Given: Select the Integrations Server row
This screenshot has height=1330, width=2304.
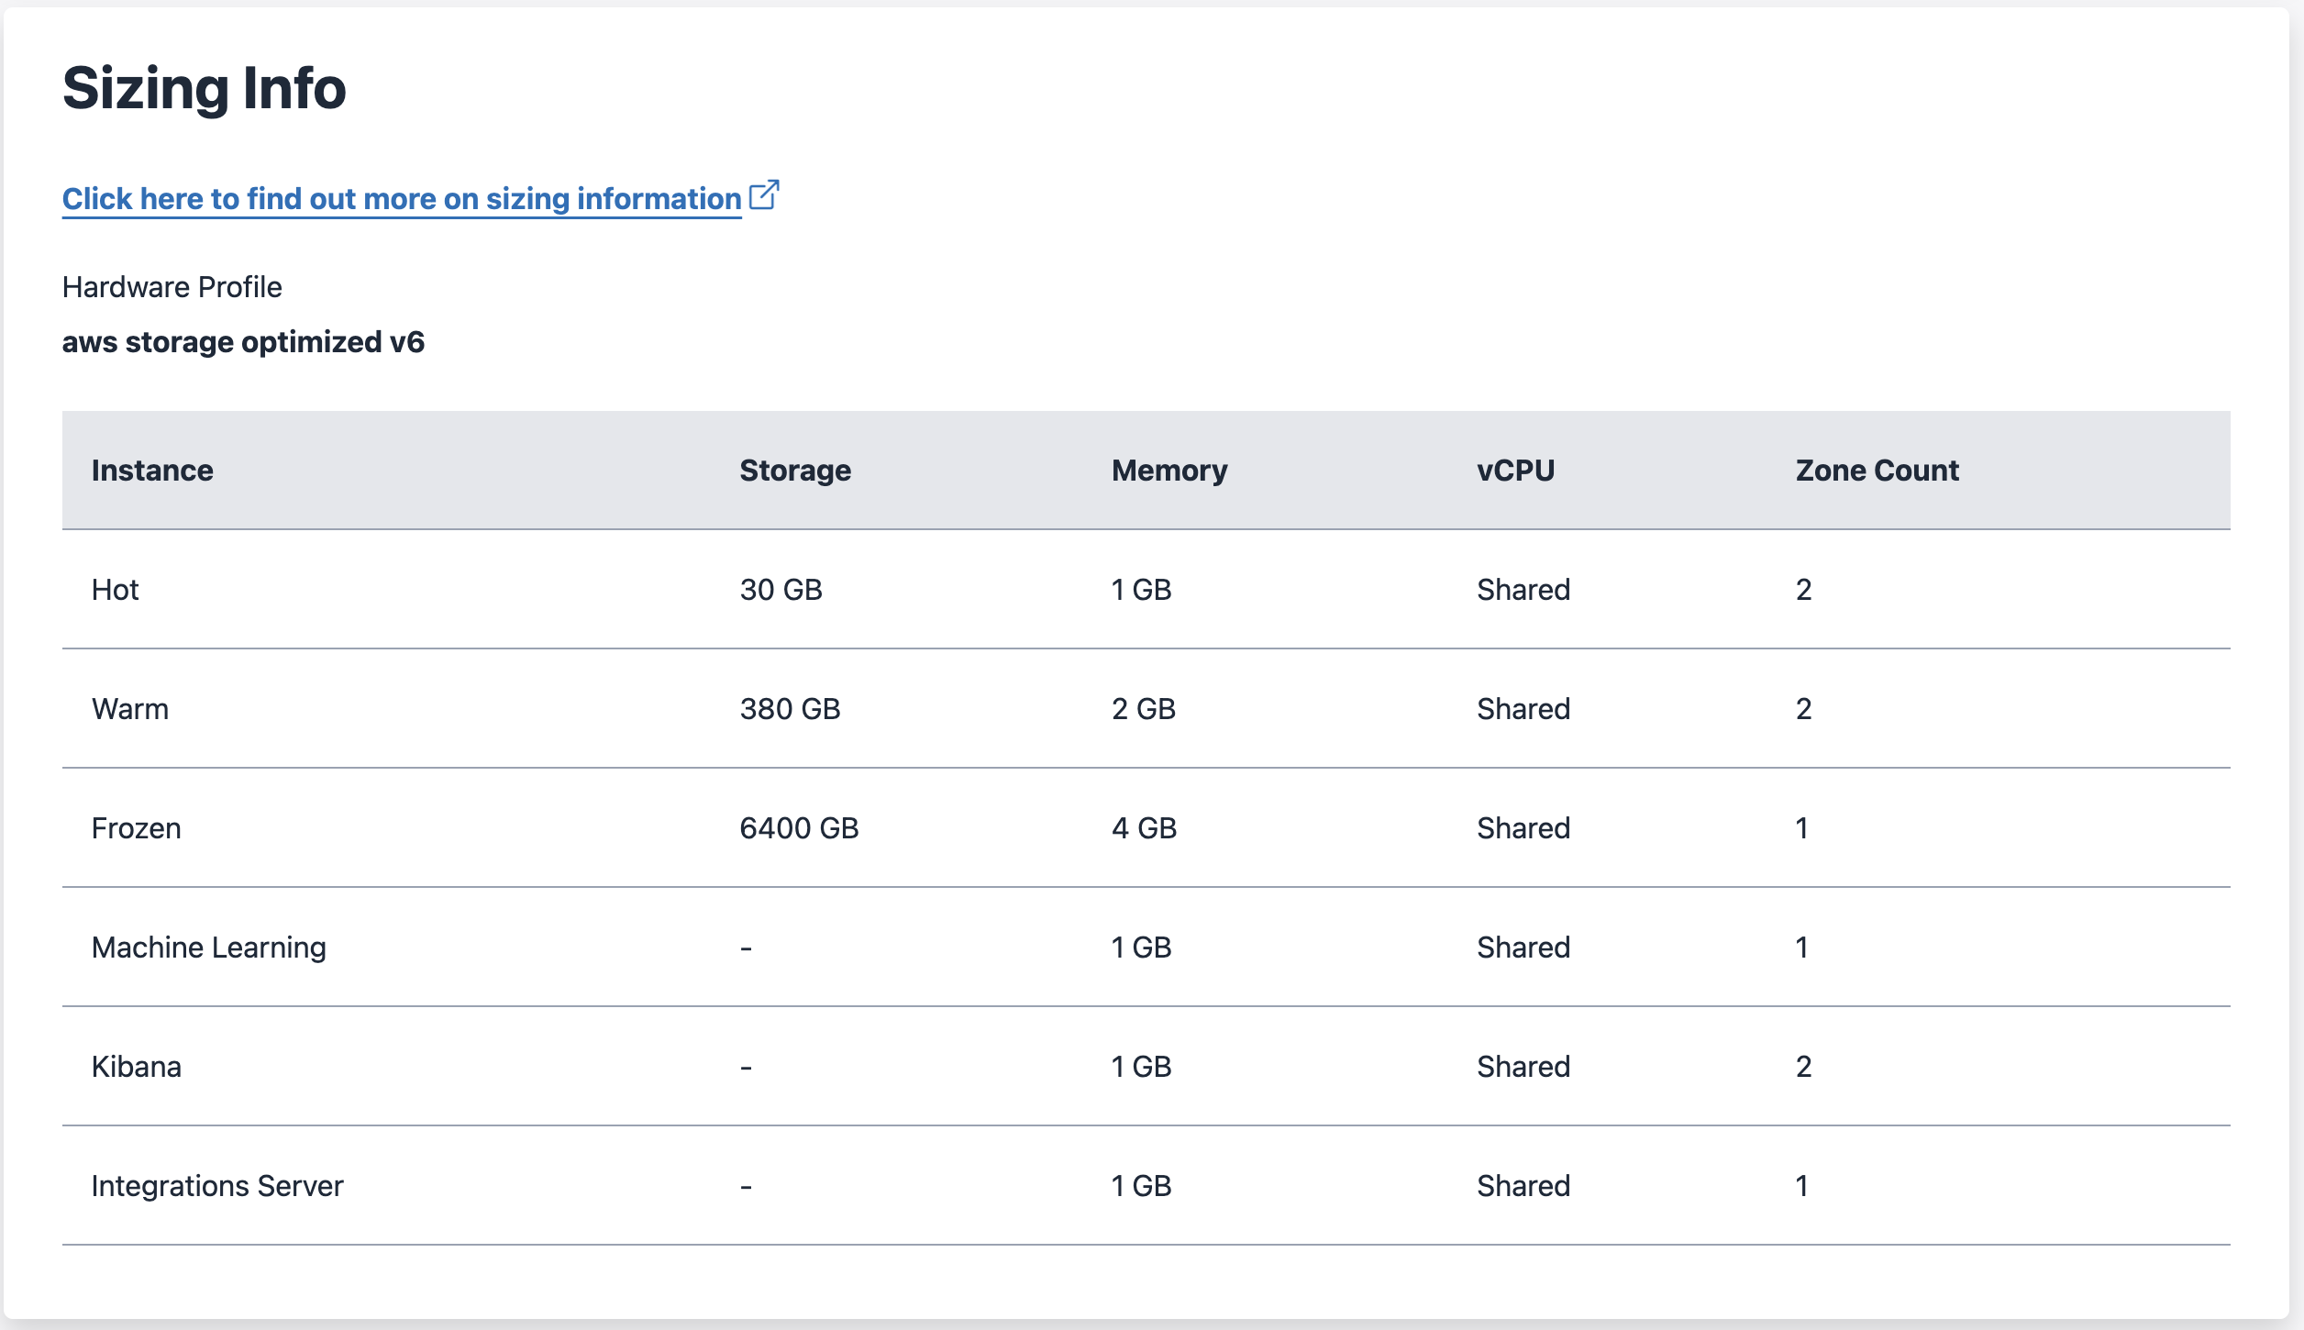Looking at the screenshot, I should [217, 1185].
